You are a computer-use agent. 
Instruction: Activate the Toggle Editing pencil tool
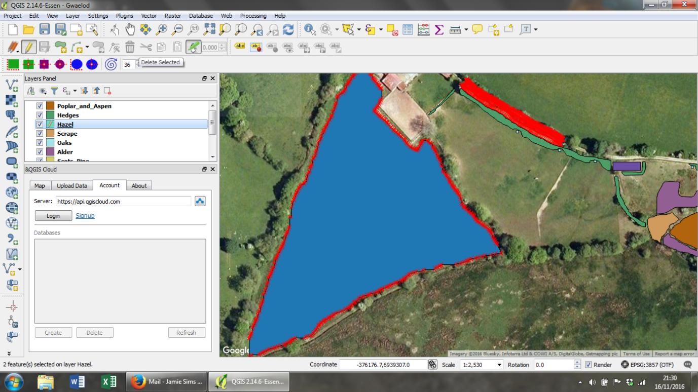(29, 47)
